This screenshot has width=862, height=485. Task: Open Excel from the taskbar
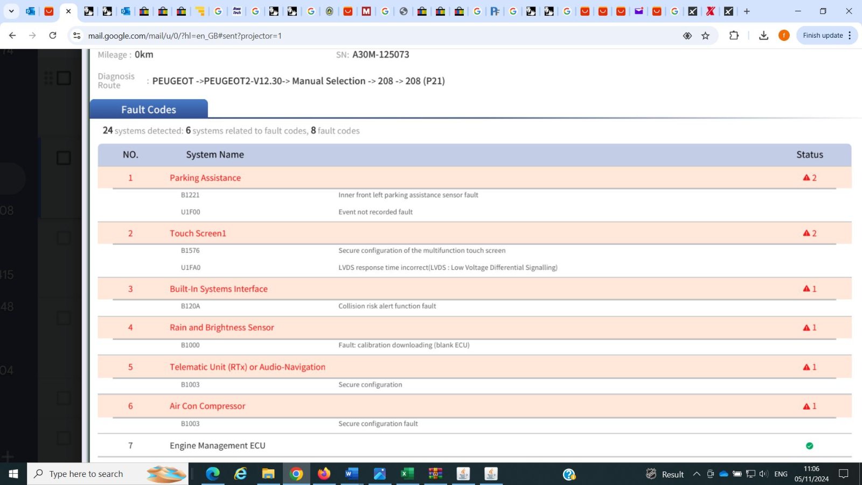407,474
